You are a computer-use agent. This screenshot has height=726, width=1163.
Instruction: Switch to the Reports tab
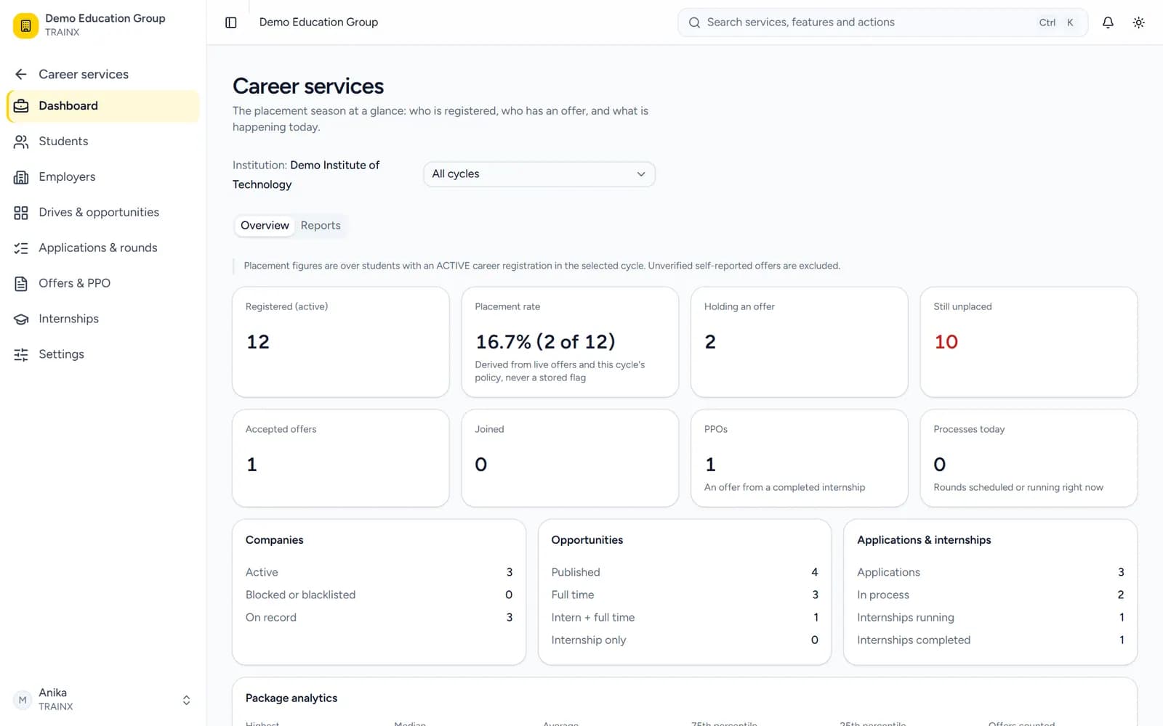click(x=321, y=225)
